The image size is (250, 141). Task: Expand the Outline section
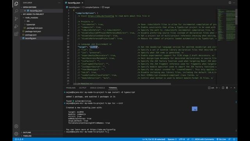[27, 132]
